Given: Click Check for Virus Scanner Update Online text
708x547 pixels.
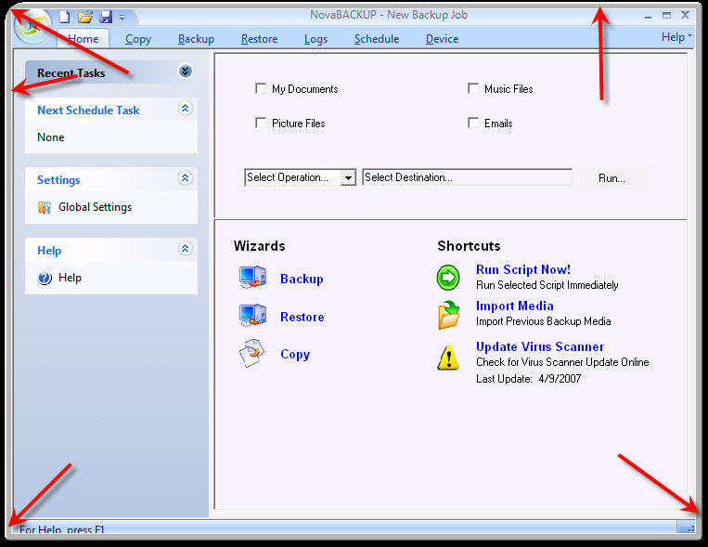Looking at the screenshot, I should coord(562,362).
